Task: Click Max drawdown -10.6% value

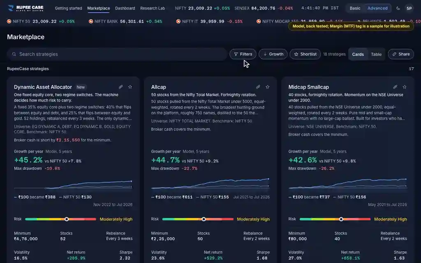Action: click(52, 168)
